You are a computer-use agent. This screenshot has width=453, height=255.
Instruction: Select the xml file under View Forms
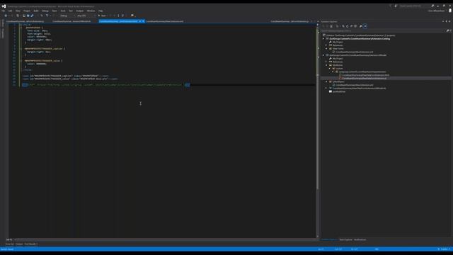point(354,52)
